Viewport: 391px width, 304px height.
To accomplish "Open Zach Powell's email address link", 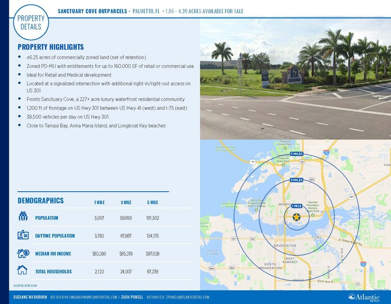I will [x=188, y=297].
